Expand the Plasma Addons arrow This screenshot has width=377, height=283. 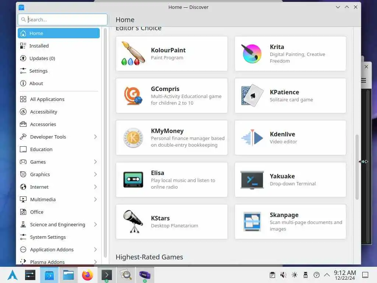[x=95, y=262]
